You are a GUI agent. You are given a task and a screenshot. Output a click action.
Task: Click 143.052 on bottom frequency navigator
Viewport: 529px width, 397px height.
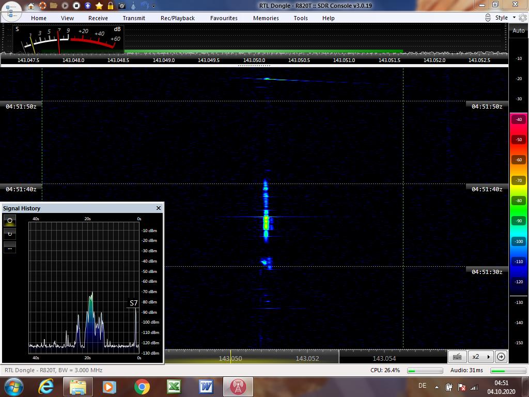pos(307,359)
